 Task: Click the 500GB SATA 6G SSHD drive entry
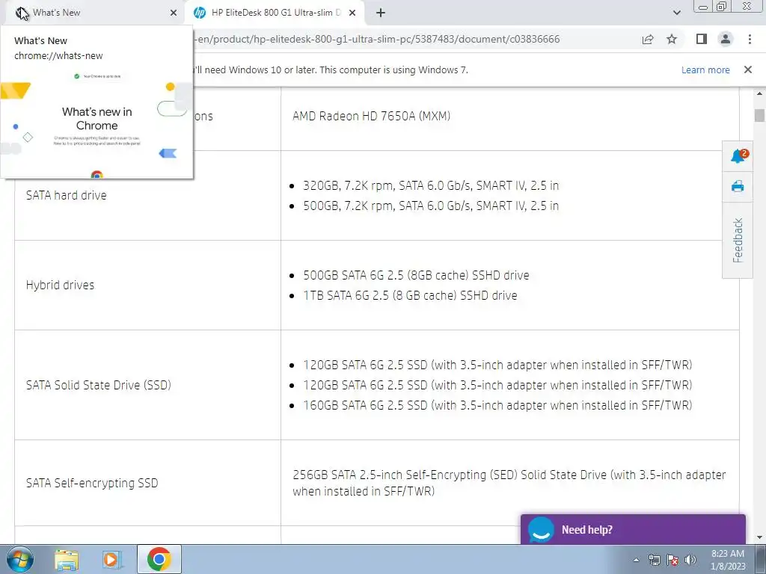416,275
